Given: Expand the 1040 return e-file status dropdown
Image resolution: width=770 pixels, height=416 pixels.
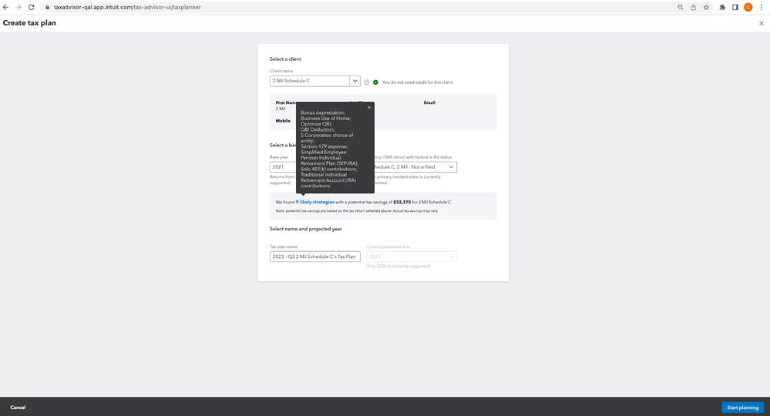Looking at the screenshot, I should [450, 166].
